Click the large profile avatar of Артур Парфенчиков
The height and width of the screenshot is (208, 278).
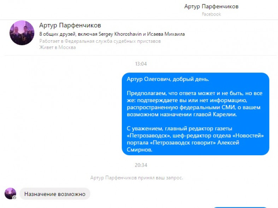click(22, 33)
